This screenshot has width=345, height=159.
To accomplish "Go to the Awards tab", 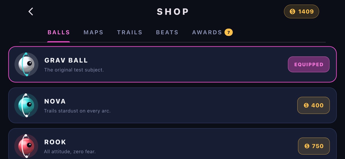I will [x=207, y=32].
